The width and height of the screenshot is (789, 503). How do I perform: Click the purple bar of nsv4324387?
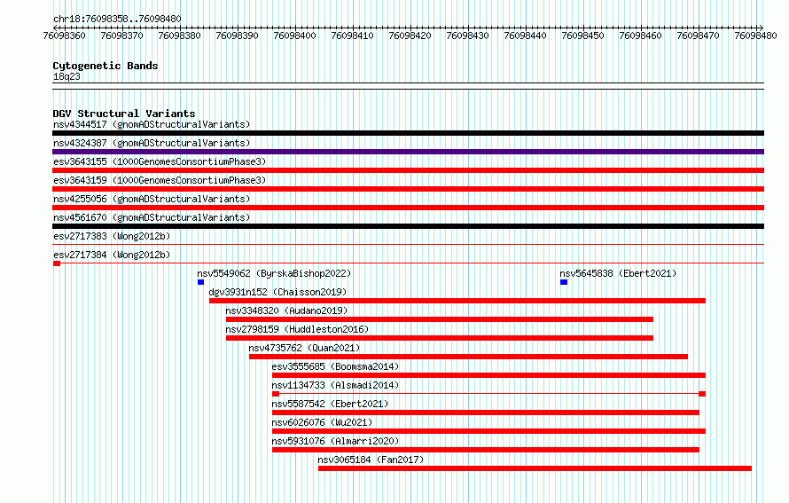click(x=408, y=152)
